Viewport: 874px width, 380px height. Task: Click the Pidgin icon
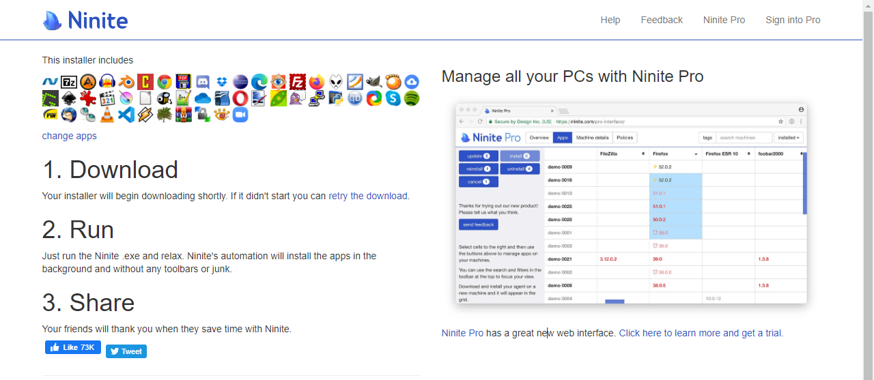(x=298, y=98)
